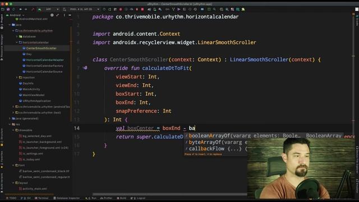Select ic_settings.xml drawable

coord(31,153)
